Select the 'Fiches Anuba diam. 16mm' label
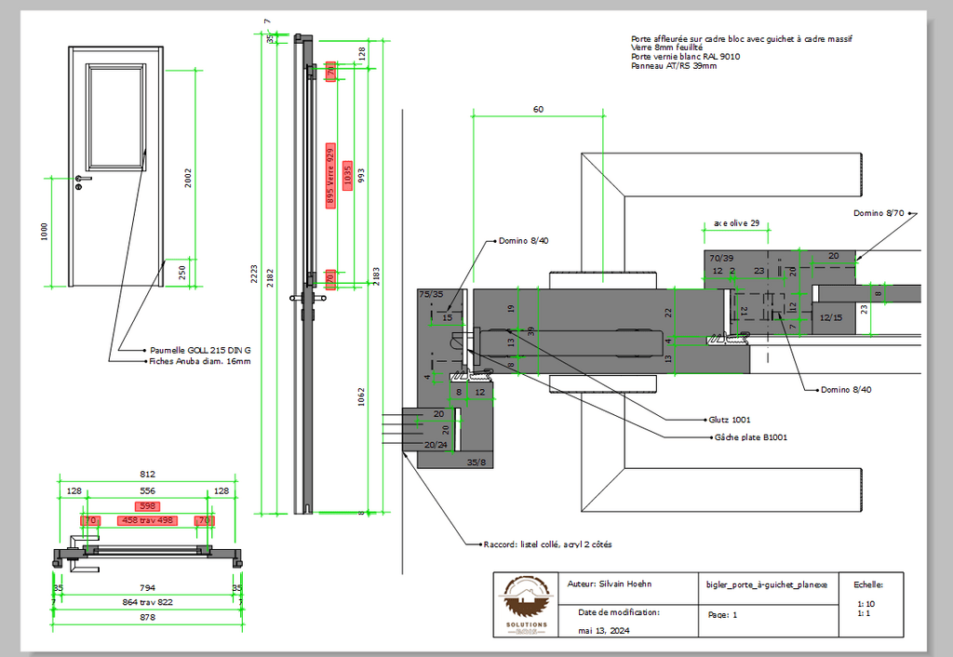 (x=200, y=362)
